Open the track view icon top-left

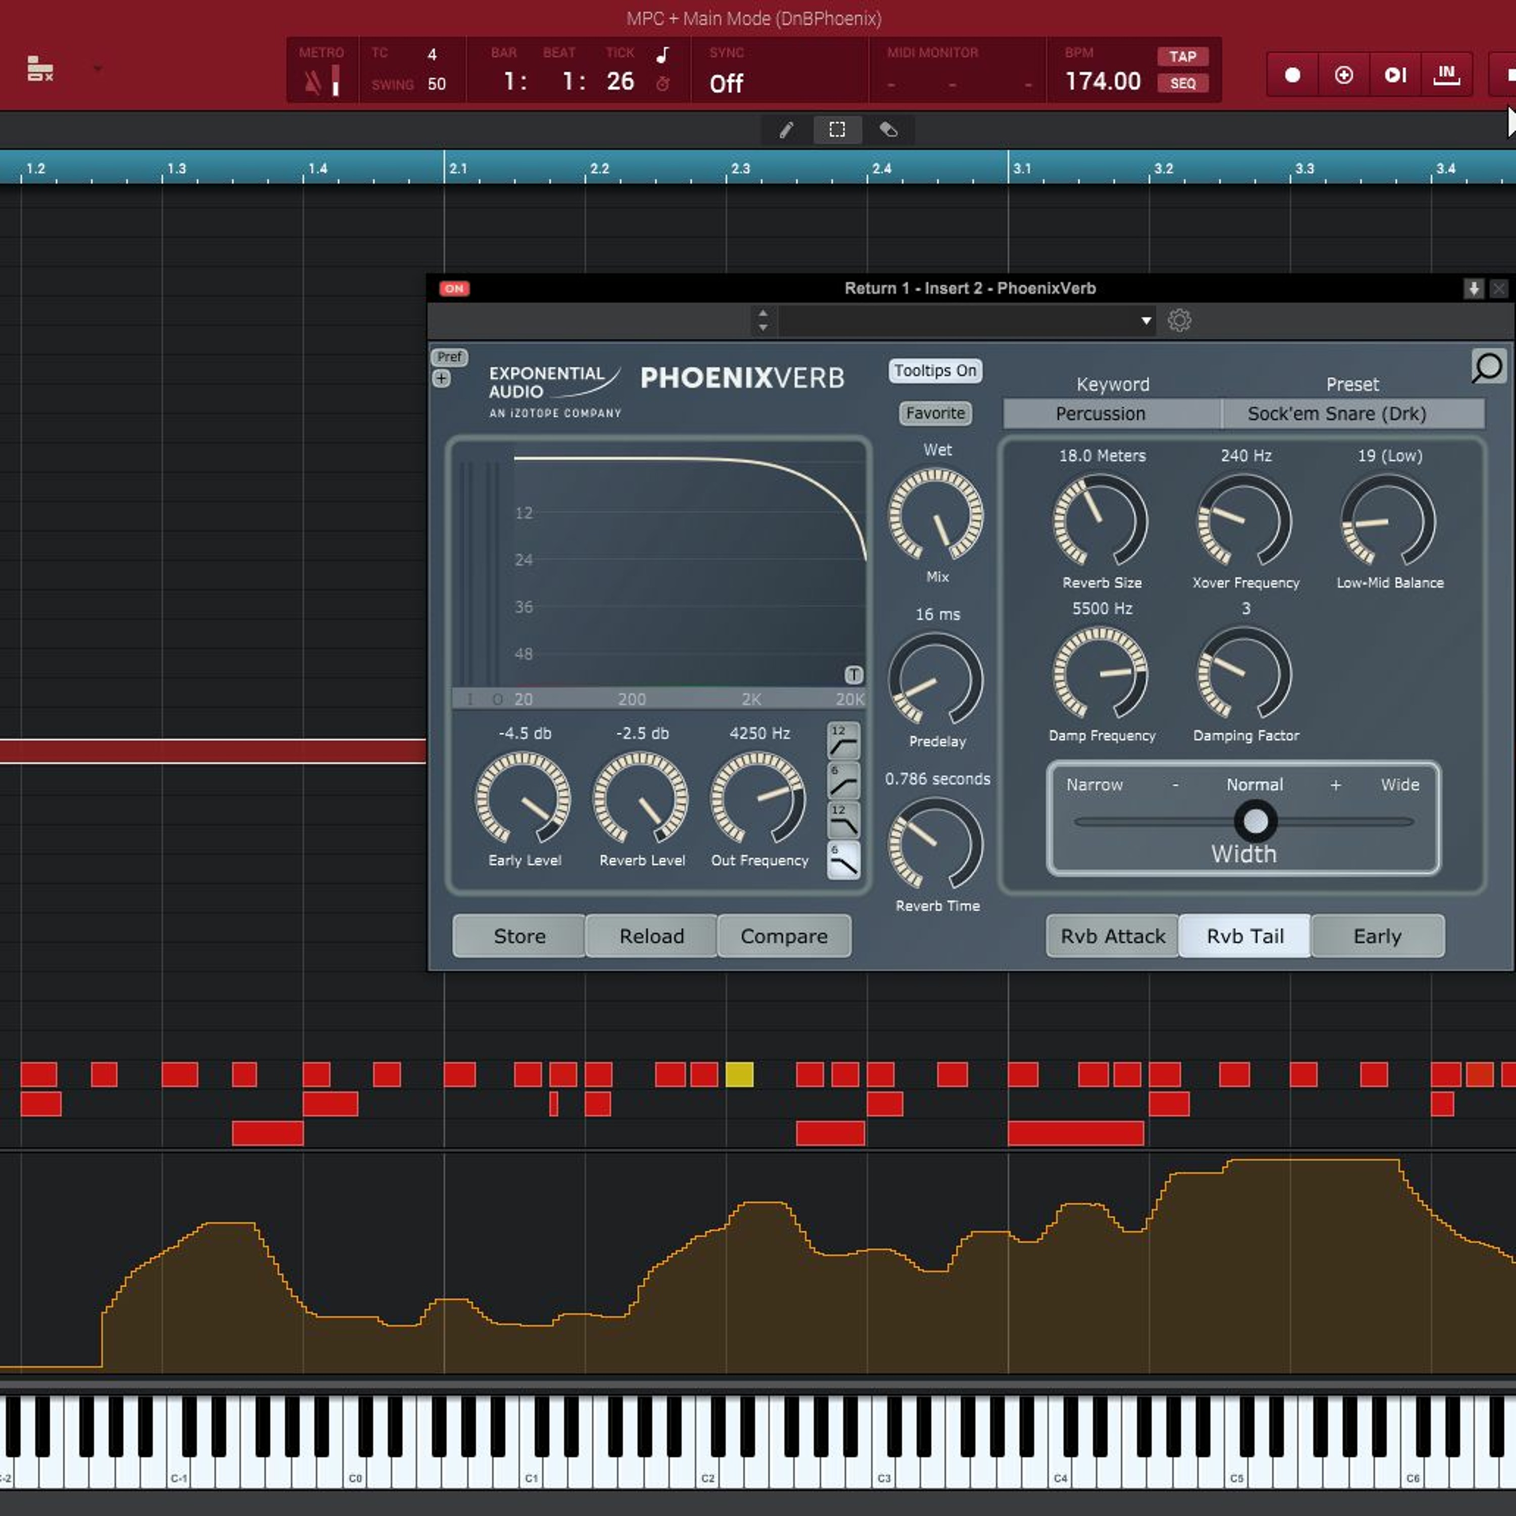coord(40,69)
